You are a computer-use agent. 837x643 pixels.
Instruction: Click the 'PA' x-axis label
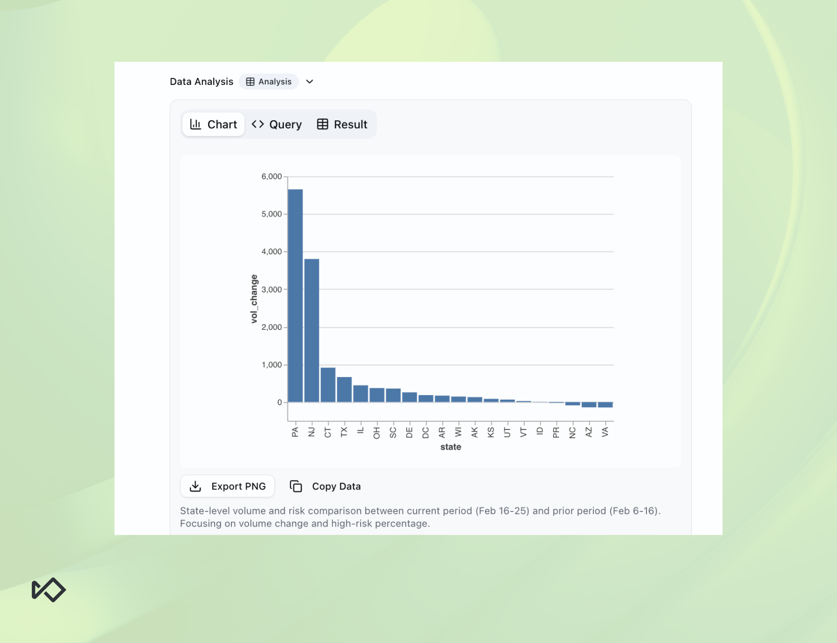click(295, 432)
